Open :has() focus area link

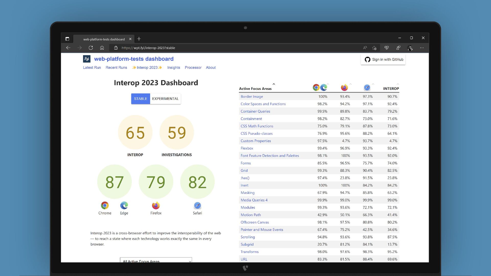(245, 178)
